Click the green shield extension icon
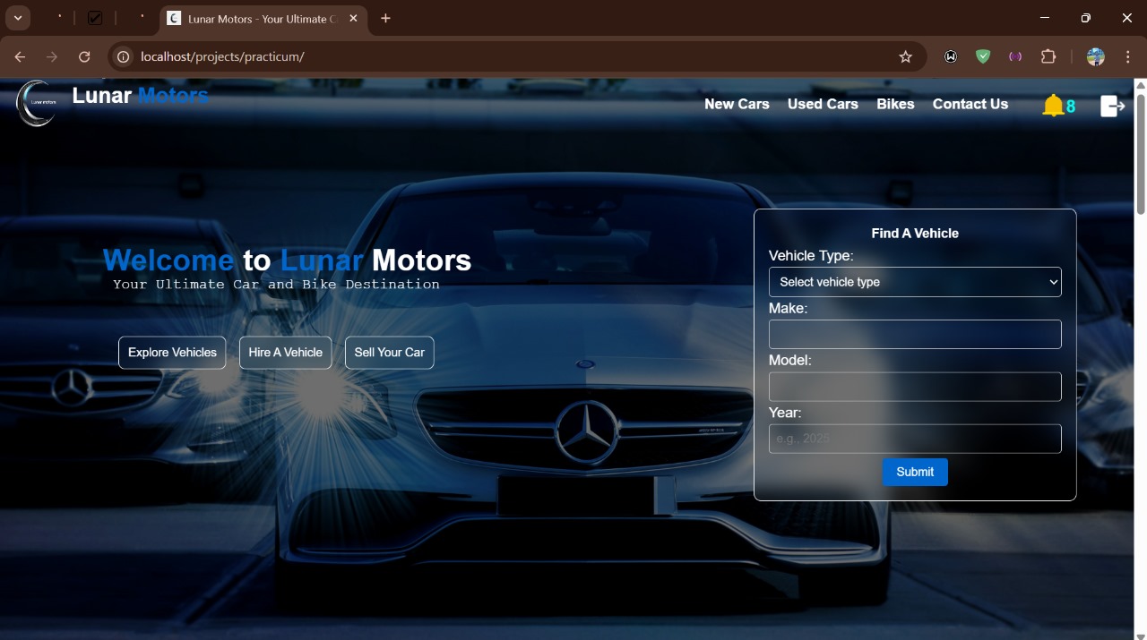Image resolution: width=1147 pixels, height=640 pixels. tap(983, 57)
